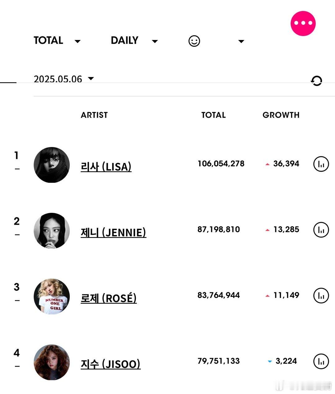Image resolution: width=335 pixels, height=394 pixels.
Task: Open the 지수 (JISOO) artist link
Action: (x=110, y=364)
